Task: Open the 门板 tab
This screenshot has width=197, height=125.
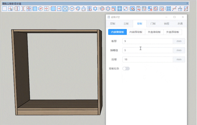Action: tap(153, 24)
